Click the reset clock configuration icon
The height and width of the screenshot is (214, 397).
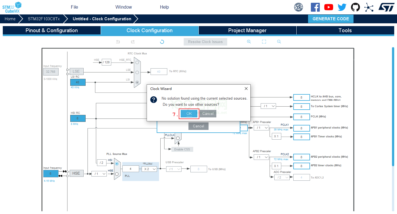pos(162,42)
